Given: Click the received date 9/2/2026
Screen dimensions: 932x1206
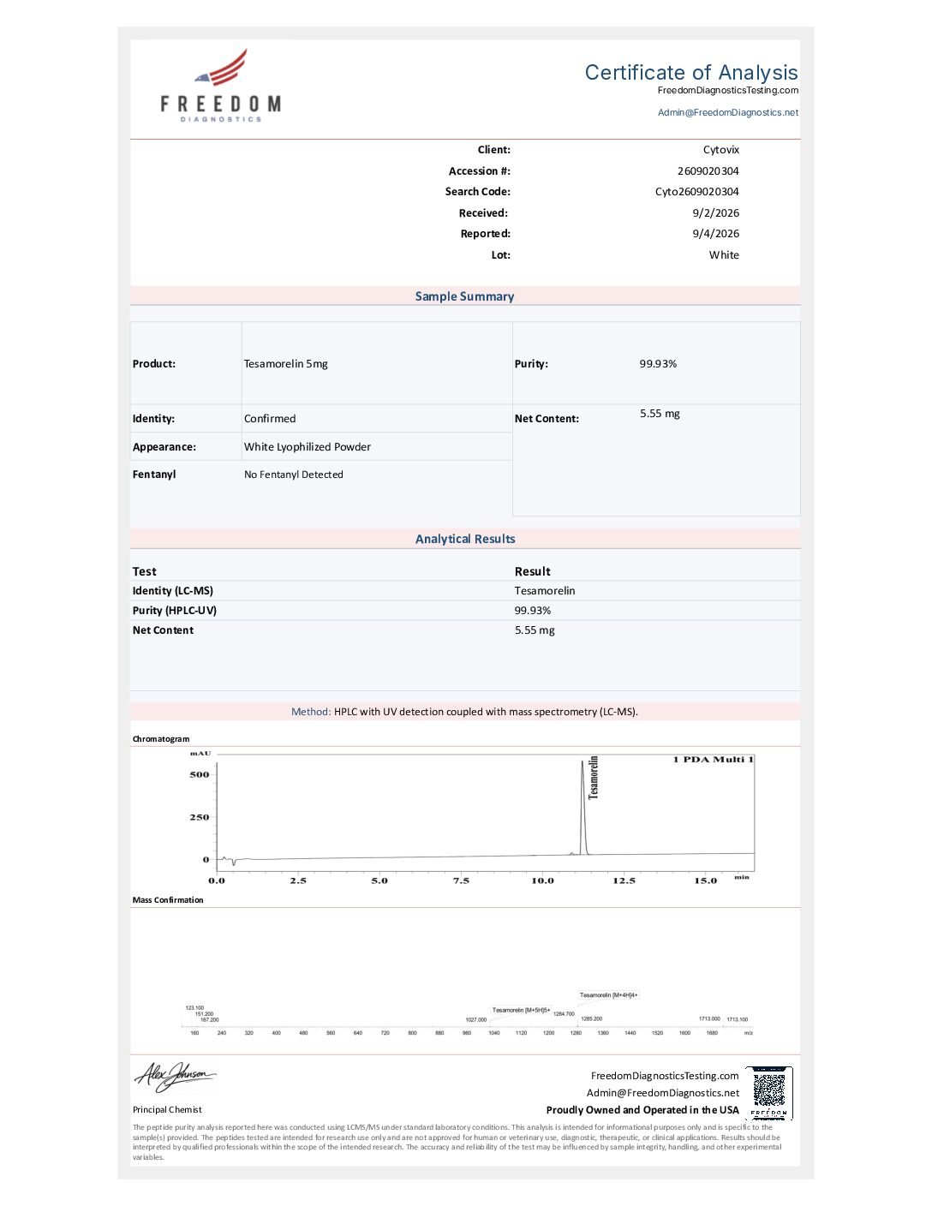Looking at the screenshot, I should pos(716,213).
